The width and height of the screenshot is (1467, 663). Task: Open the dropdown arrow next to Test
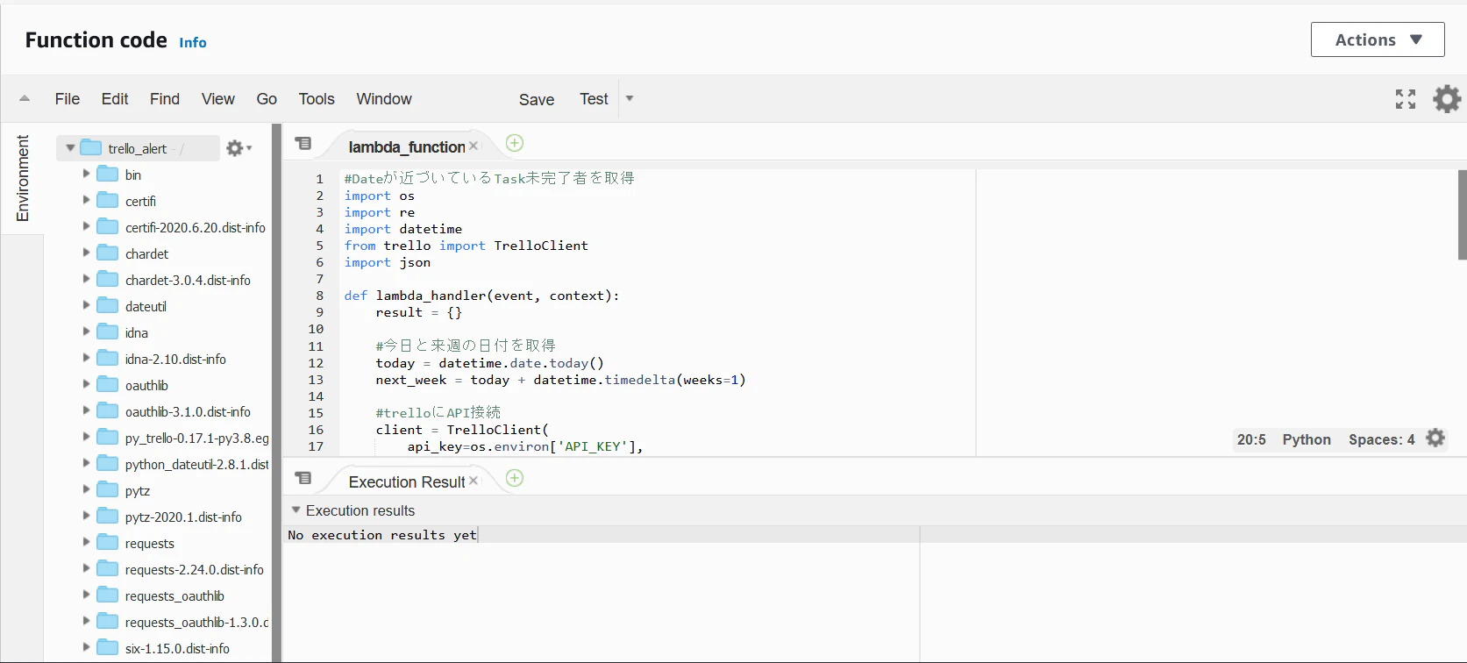click(x=630, y=98)
